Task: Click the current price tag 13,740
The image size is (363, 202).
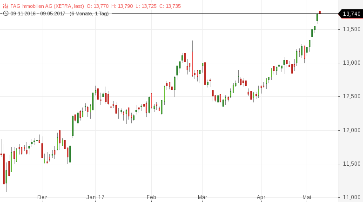Action: pos(351,14)
